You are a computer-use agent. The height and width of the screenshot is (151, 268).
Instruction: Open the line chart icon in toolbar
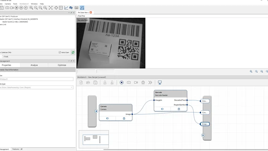pyautogui.click(x=66, y=8)
